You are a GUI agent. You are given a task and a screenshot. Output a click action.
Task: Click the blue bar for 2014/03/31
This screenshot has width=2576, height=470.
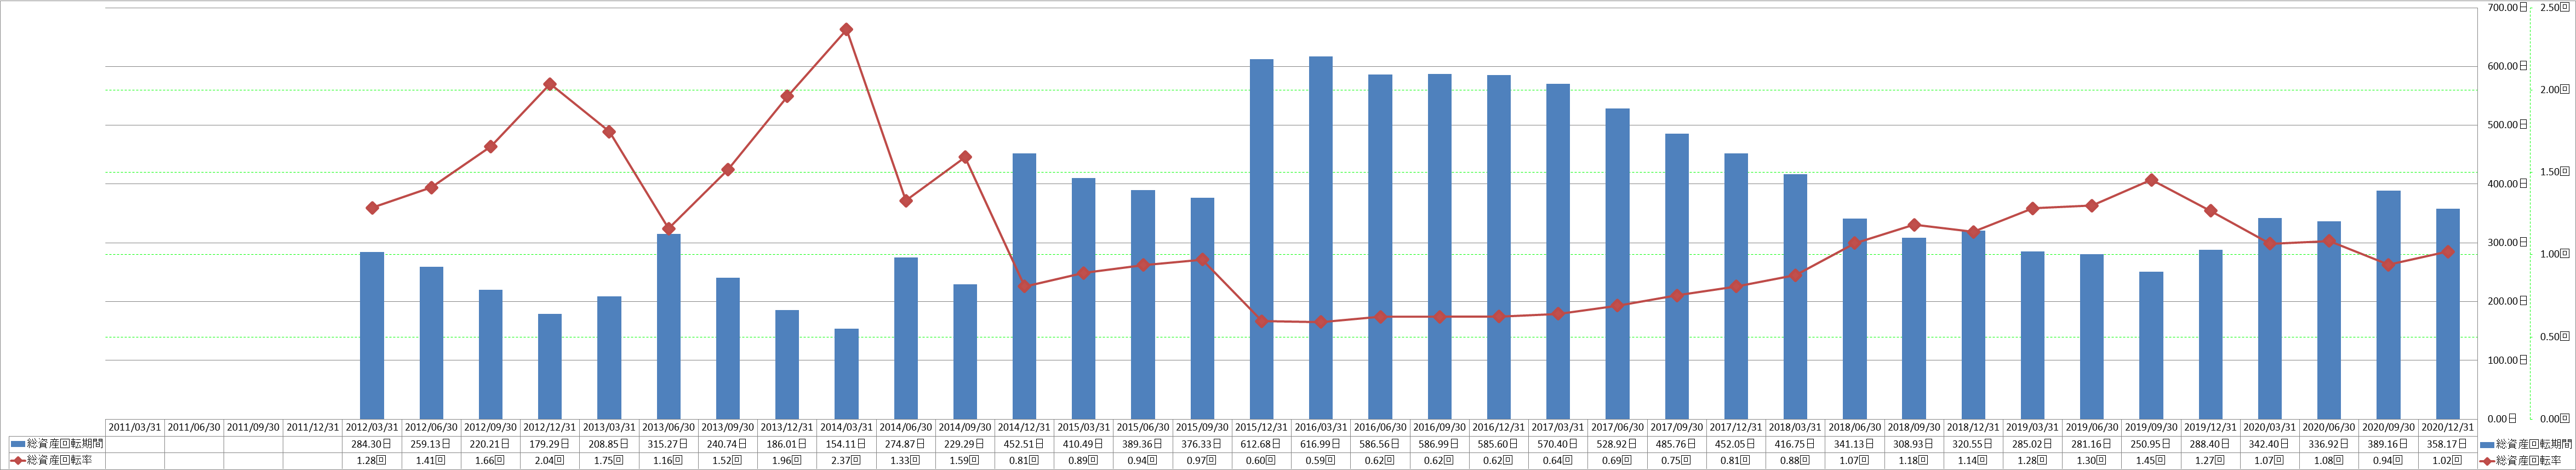click(x=846, y=373)
